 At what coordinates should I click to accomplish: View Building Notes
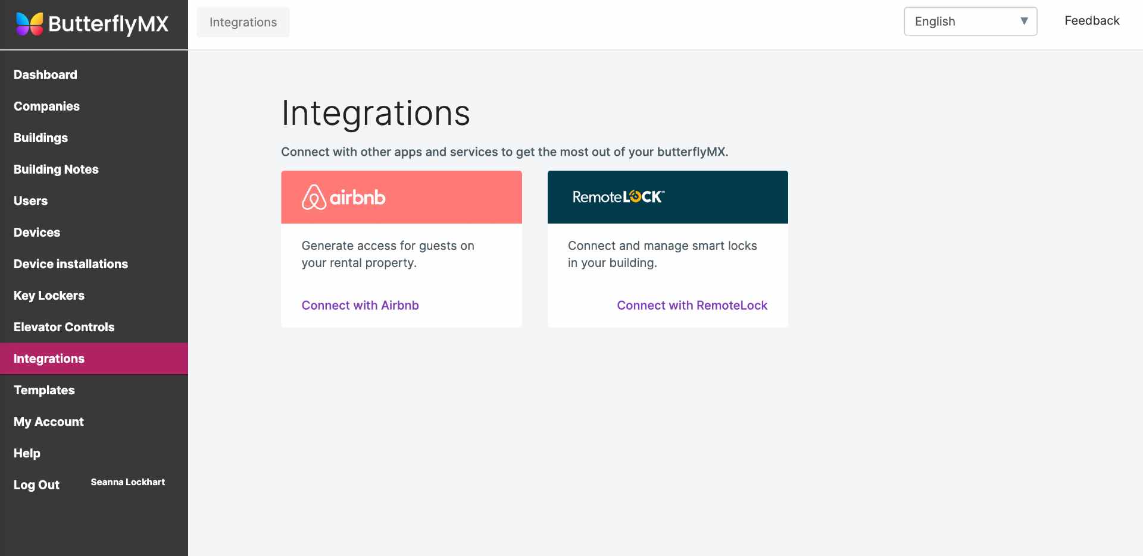coord(56,169)
